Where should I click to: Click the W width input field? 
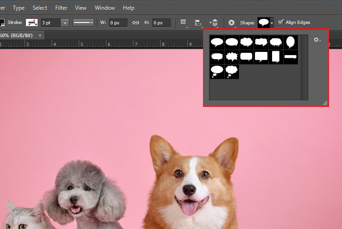point(118,22)
